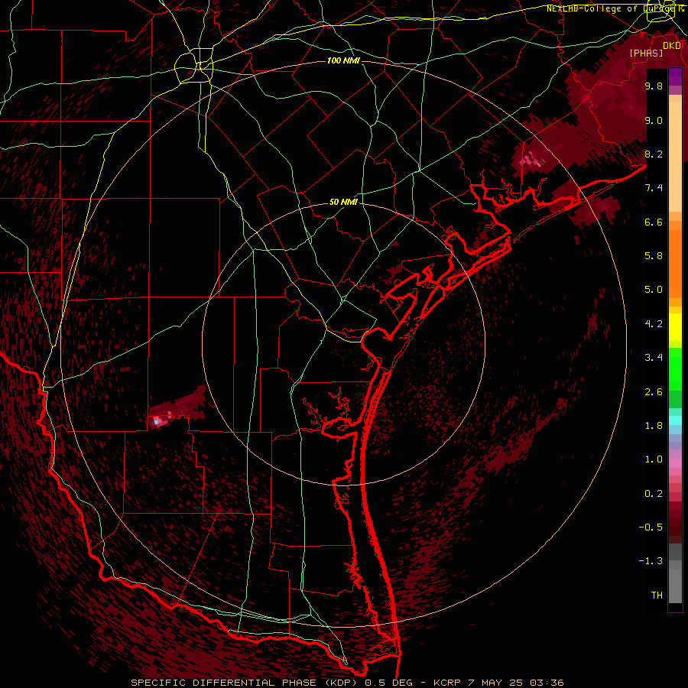
Task: Click the 03:36 time stamp in the caption
Action: (547, 683)
